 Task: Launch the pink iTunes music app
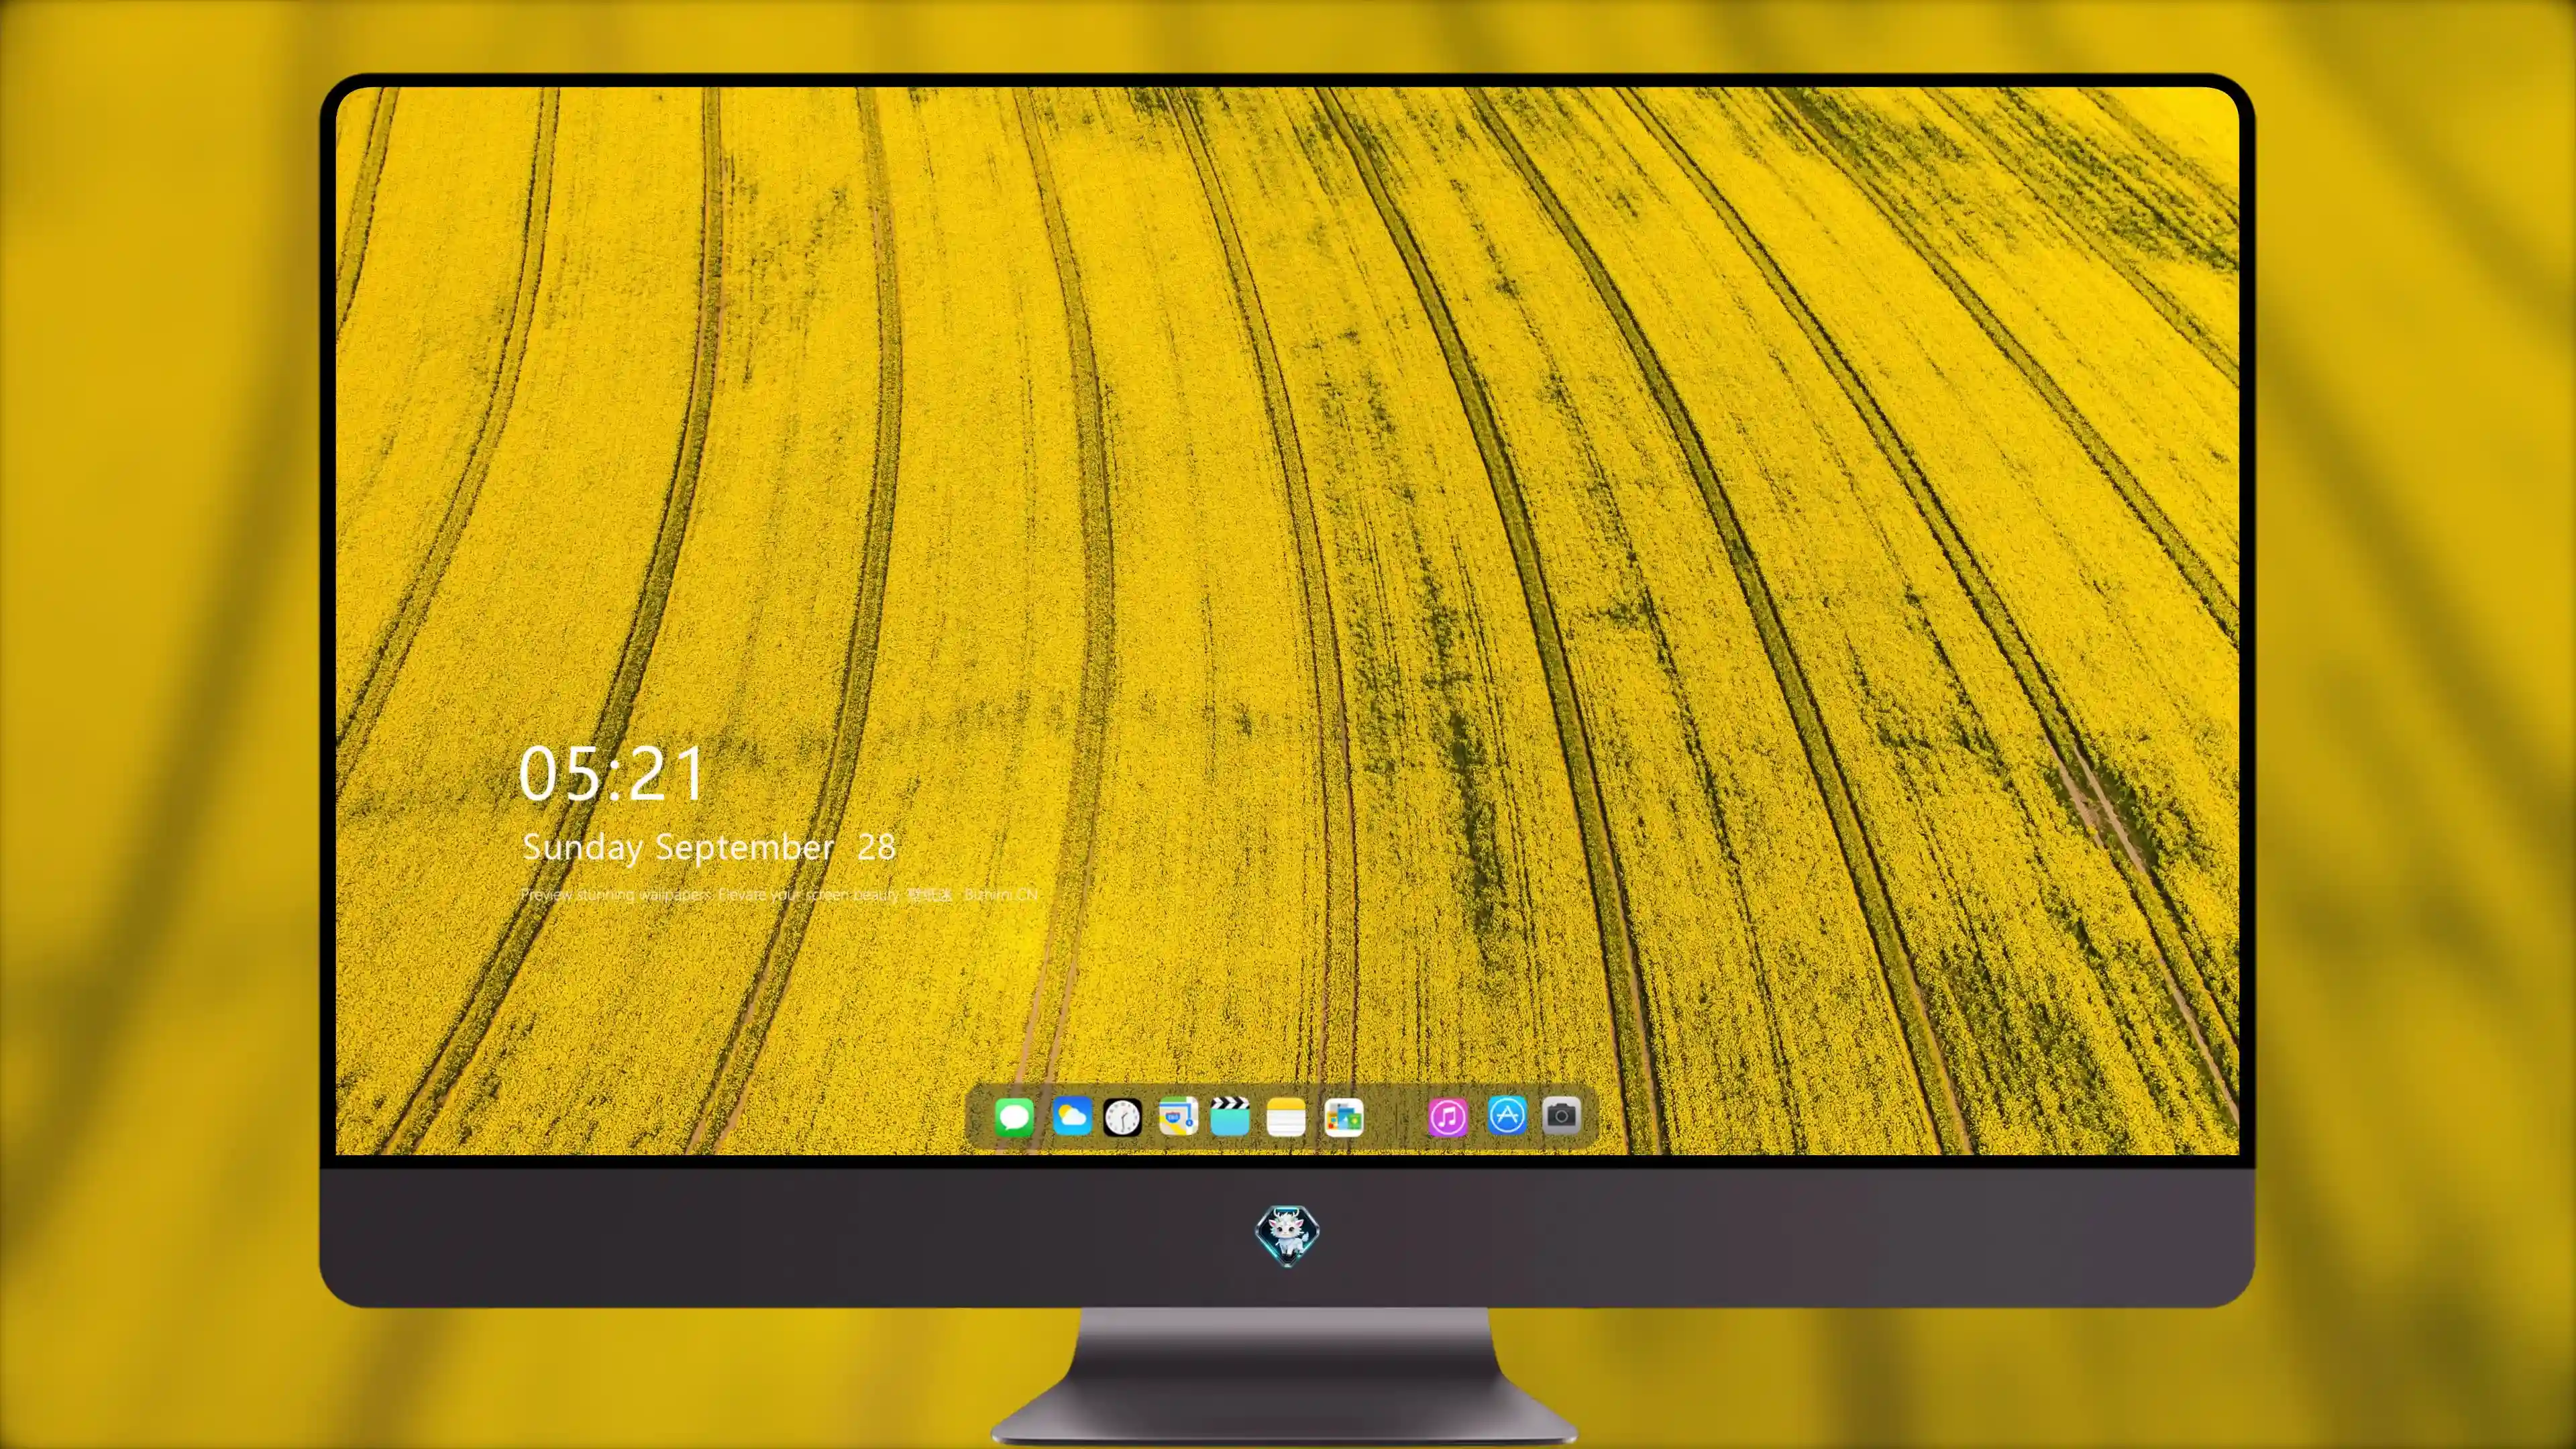tap(1448, 1117)
